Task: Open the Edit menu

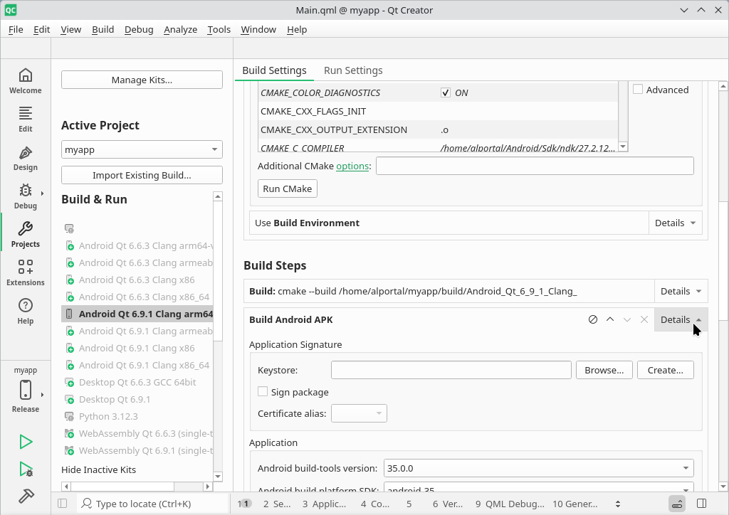Action: pyautogui.click(x=41, y=29)
